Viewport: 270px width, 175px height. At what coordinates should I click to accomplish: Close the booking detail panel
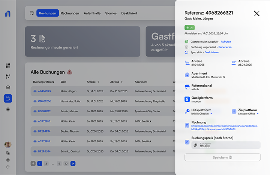[x=256, y=14]
